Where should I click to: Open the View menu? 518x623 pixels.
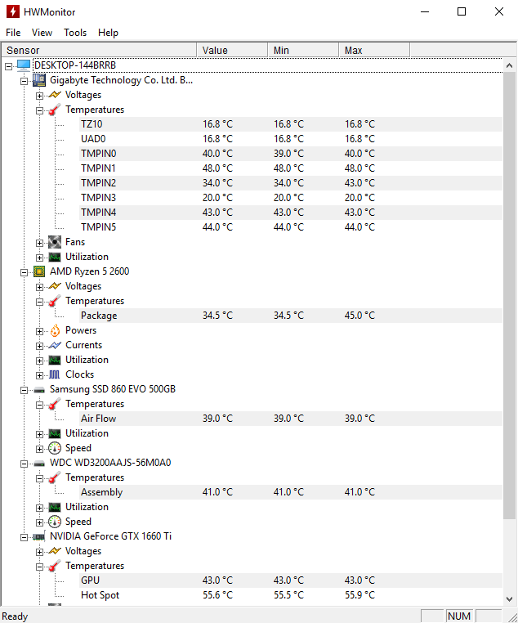click(42, 33)
